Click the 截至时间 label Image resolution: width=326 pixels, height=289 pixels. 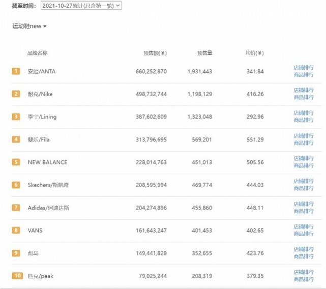click(x=24, y=6)
